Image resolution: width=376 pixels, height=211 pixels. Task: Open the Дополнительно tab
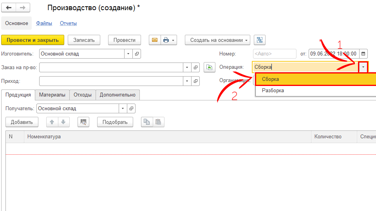[x=117, y=95]
